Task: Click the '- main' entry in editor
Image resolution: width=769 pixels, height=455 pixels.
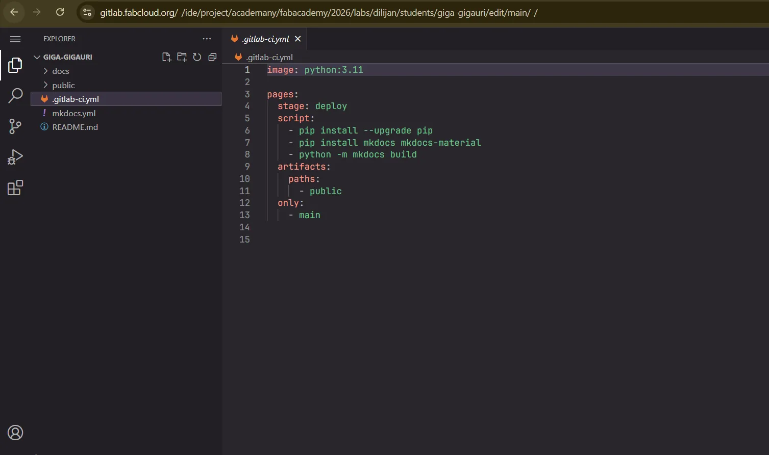Action: point(305,215)
